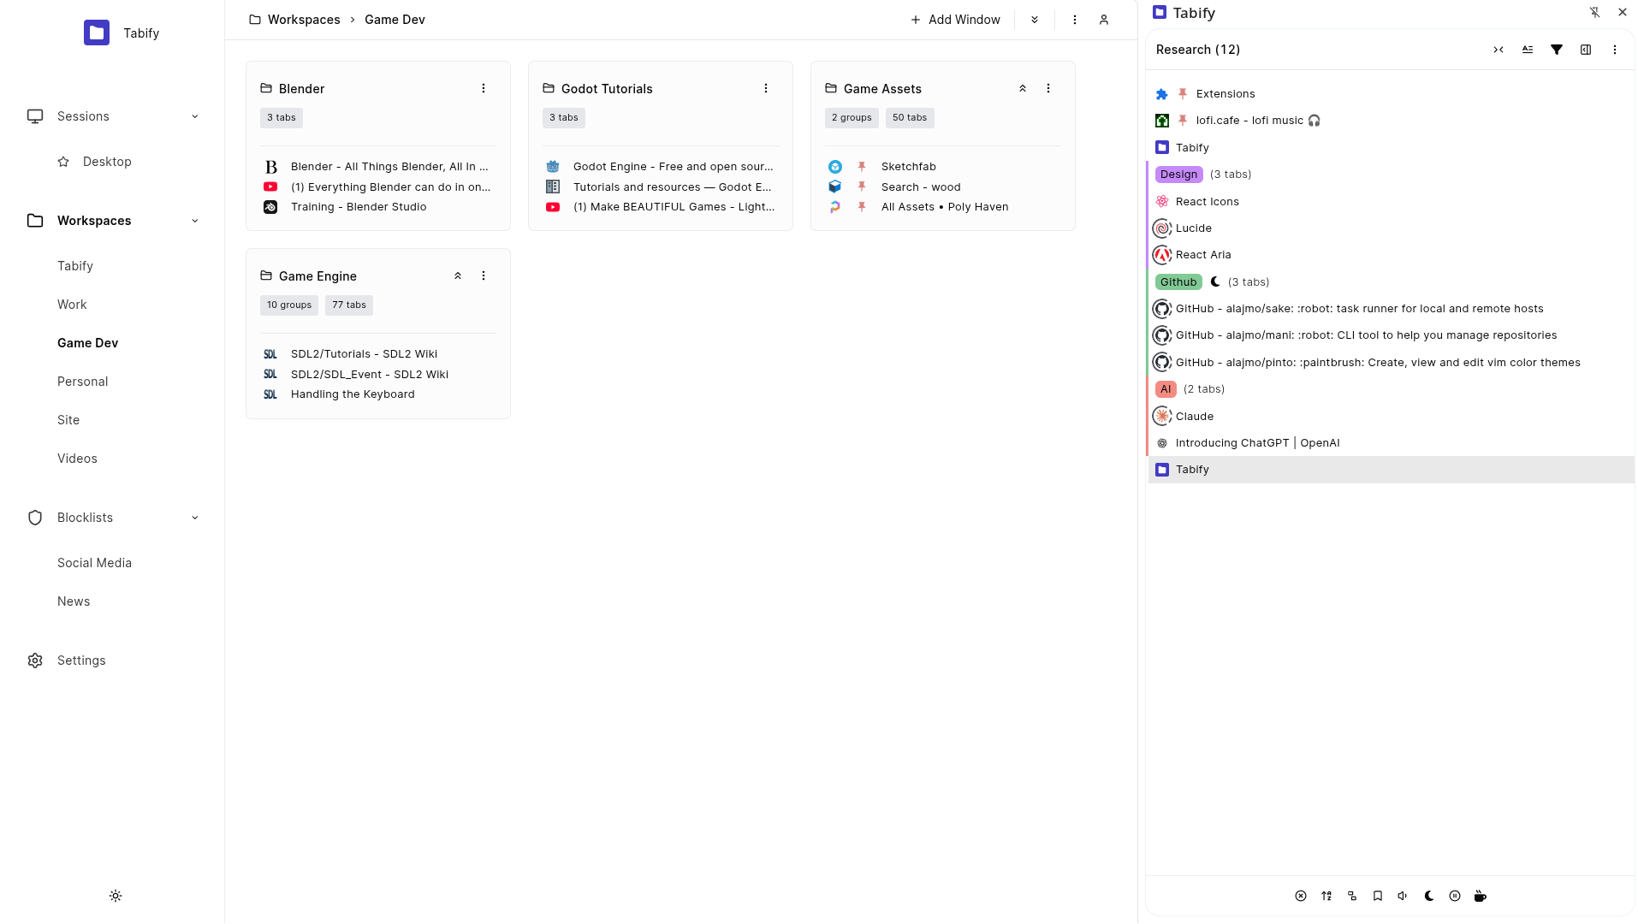
Task: Click the side panel layout icon in Research header
Action: coord(1586,50)
